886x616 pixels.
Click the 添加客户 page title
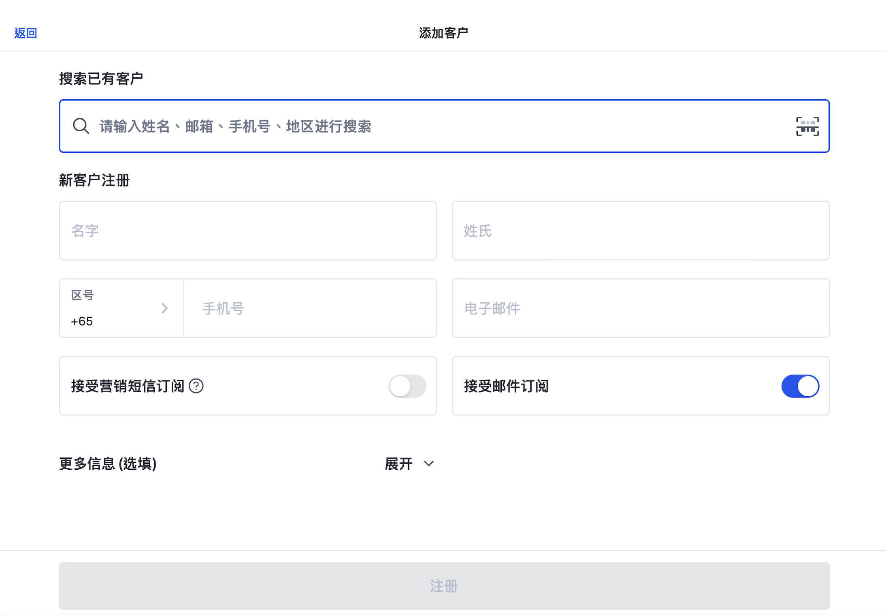[x=443, y=33]
